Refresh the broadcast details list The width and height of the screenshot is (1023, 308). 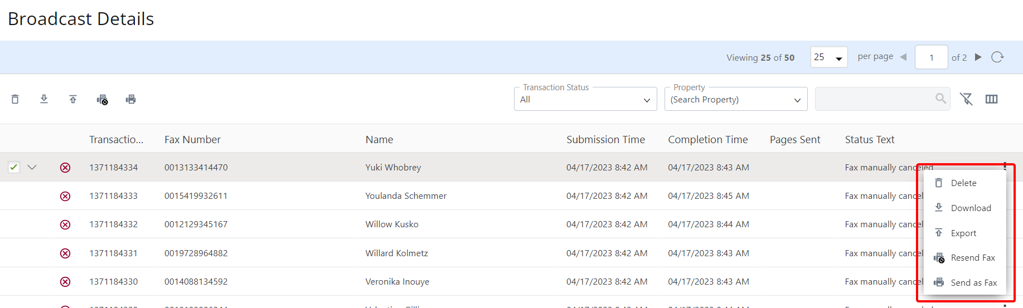point(997,57)
